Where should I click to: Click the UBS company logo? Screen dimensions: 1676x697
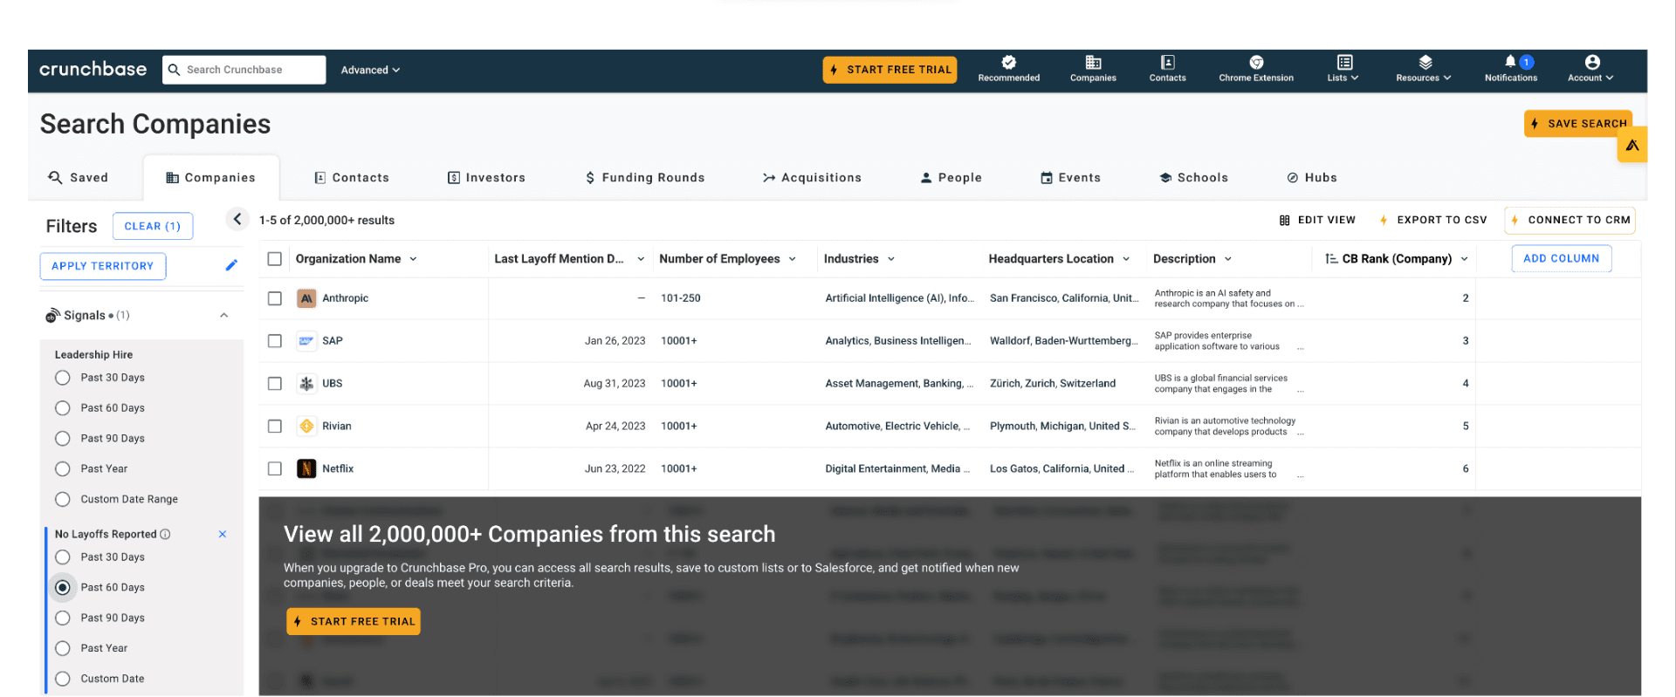pos(306,384)
